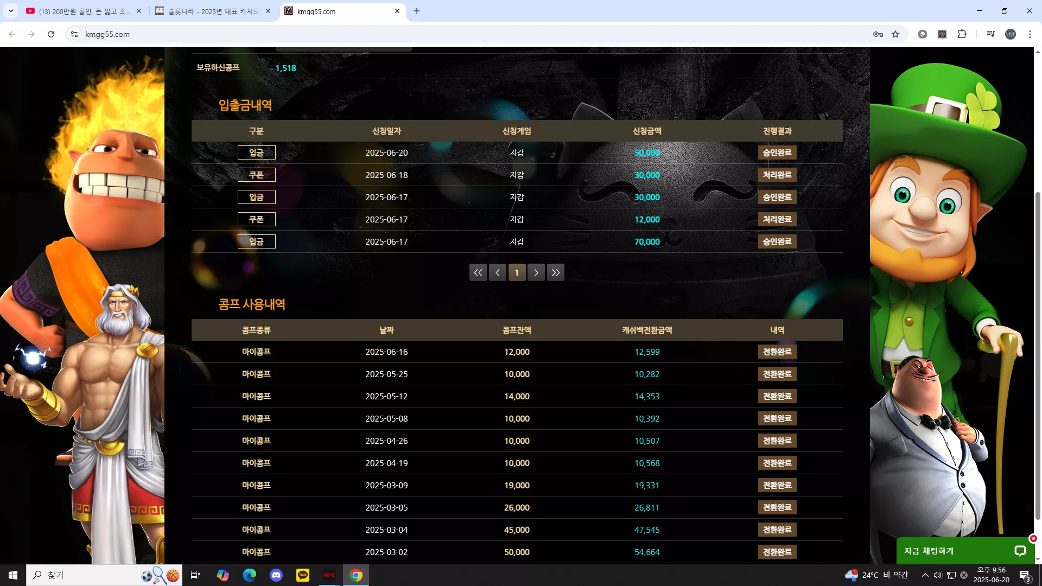Screen dimensions: 1042x586
Task: Click the chat bubble icon in chat widget
Action: 1020,551
